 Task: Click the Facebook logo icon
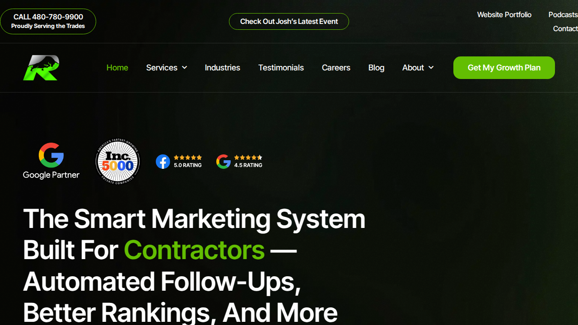click(x=163, y=162)
